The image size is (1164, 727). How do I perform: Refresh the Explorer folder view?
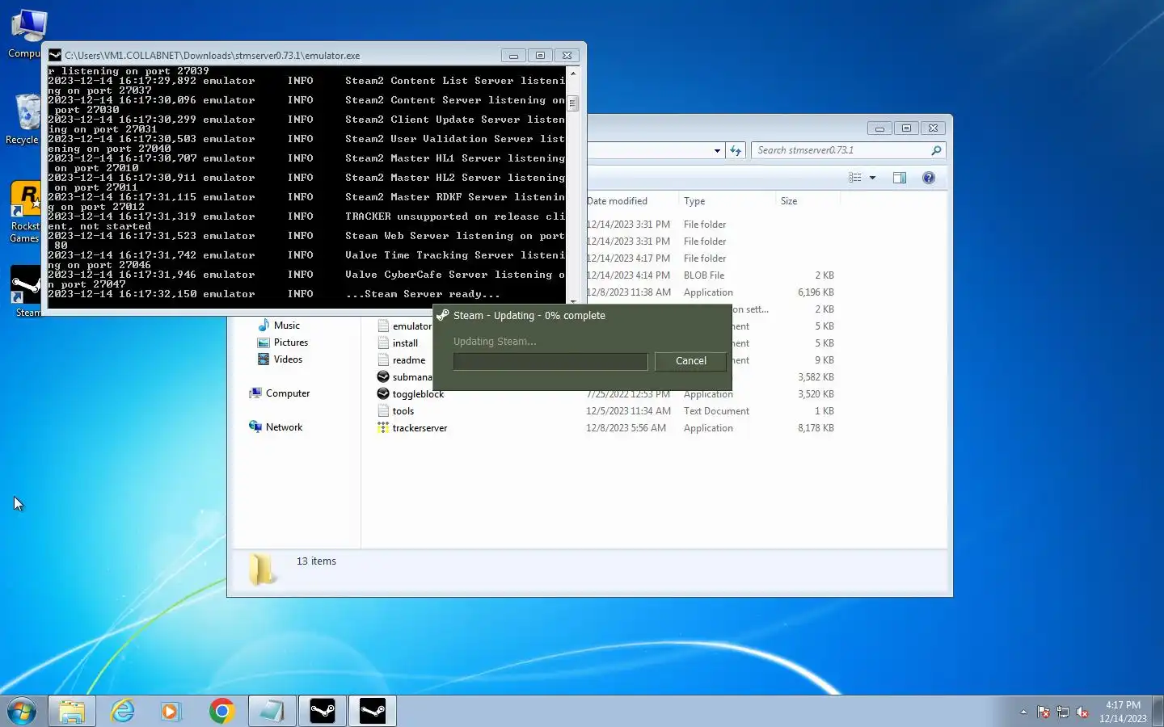point(736,150)
